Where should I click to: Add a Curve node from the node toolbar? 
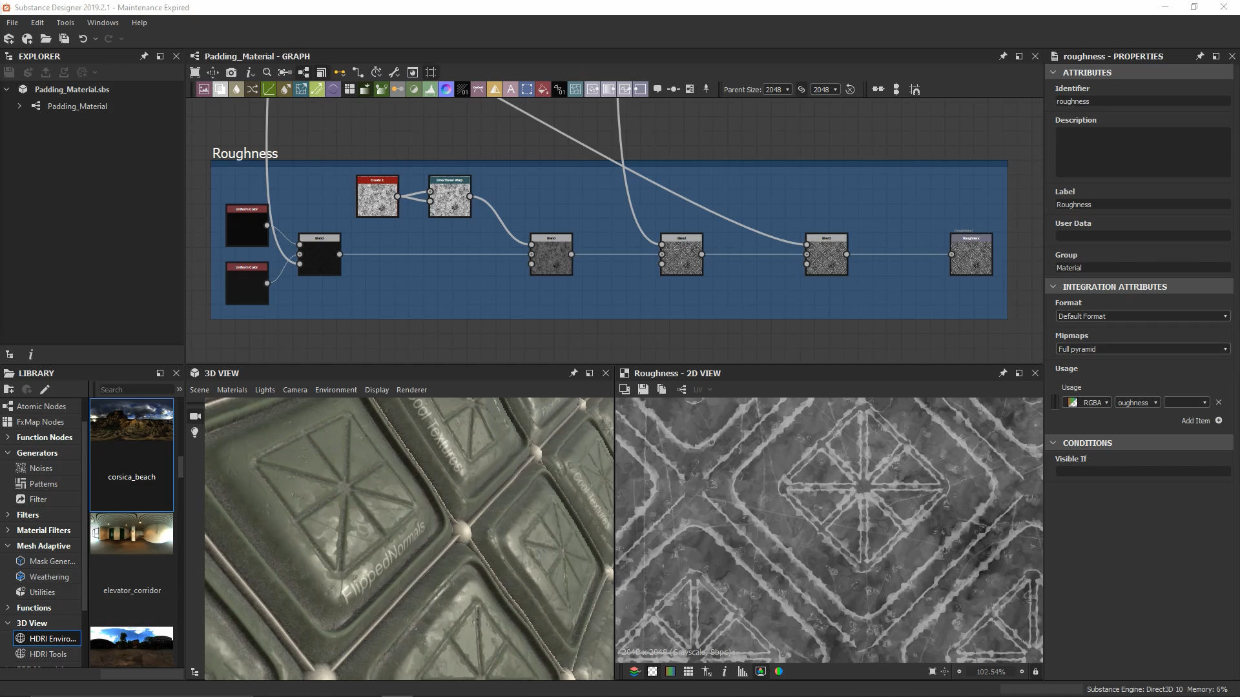[x=269, y=90]
